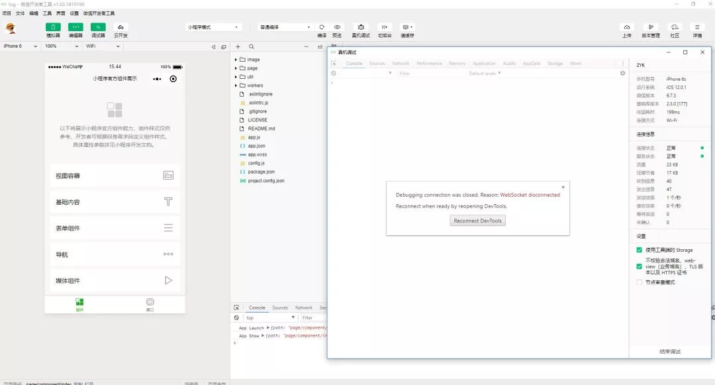
Task: Toggle the 编辑器 editor panel button
Action: (75, 27)
